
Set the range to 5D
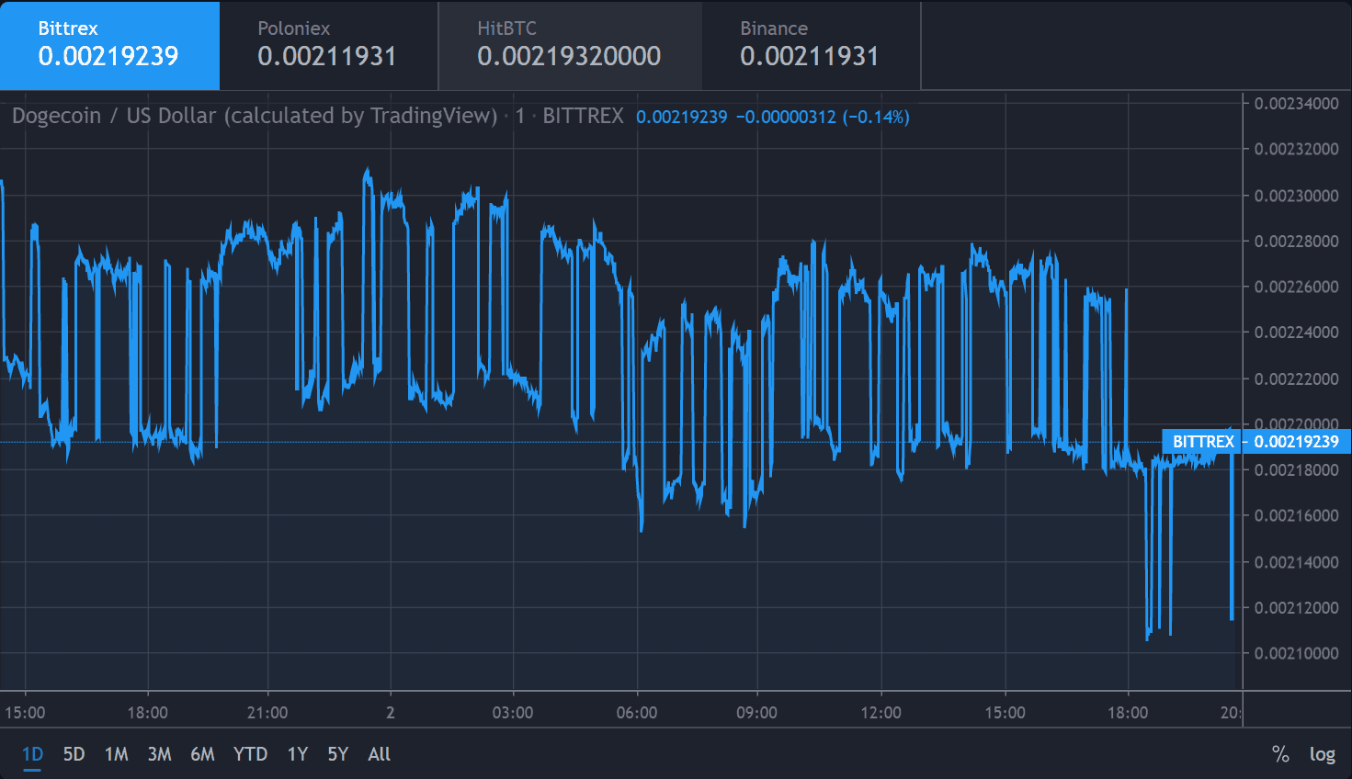(x=74, y=754)
